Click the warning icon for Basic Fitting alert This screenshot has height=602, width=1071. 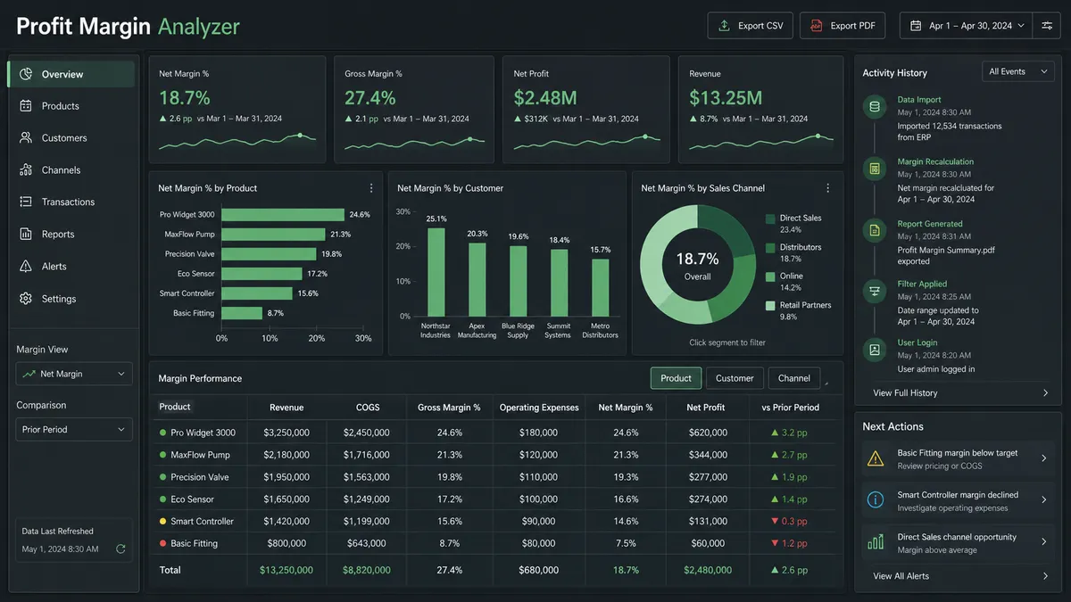[x=876, y=458]
